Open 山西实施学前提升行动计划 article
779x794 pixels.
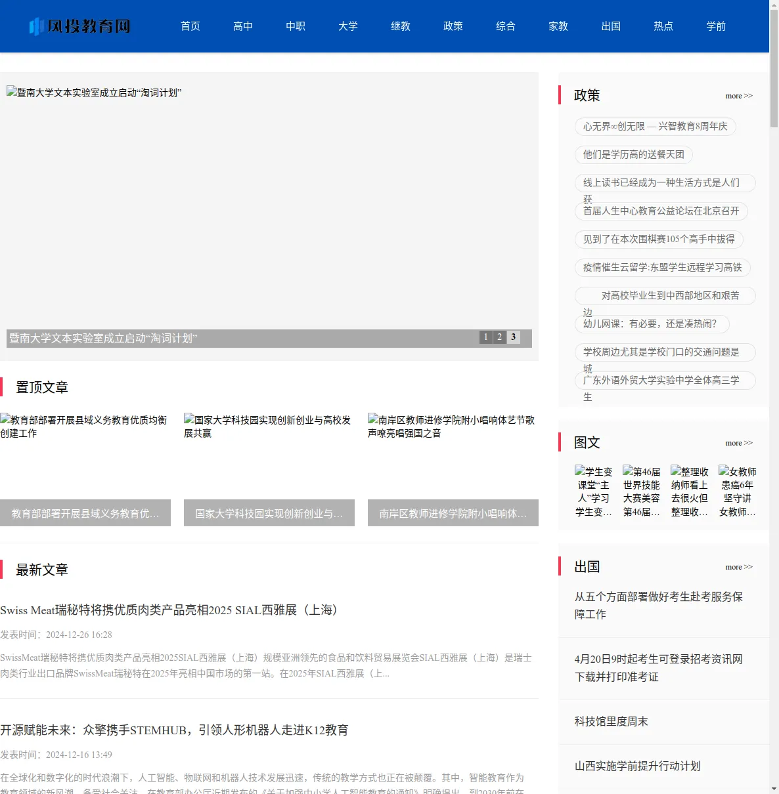(x=638, y=766)
